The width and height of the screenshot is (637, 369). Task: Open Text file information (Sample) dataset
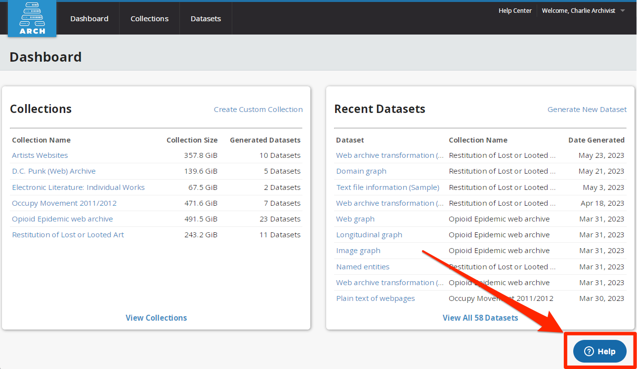click(x=388, y=187)
